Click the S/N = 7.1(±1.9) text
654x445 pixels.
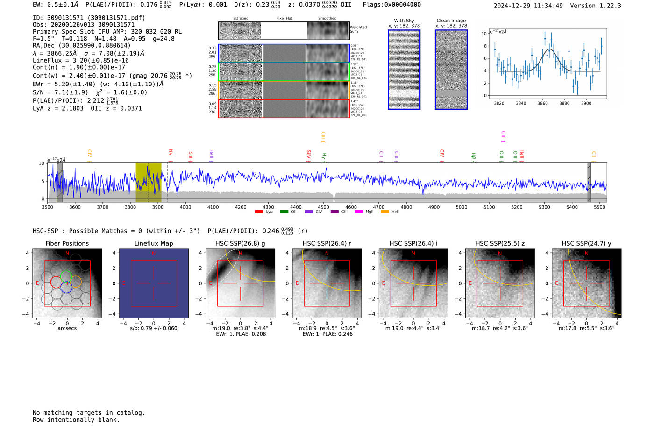click(x=60, y=92)
